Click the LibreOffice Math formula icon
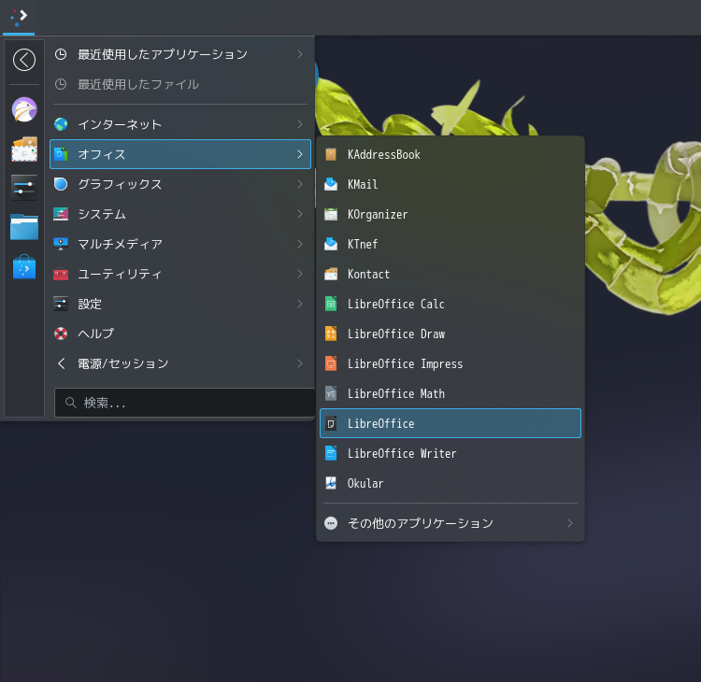The height and width of the screenshot is (682, 701). click(x=331, y=393)
